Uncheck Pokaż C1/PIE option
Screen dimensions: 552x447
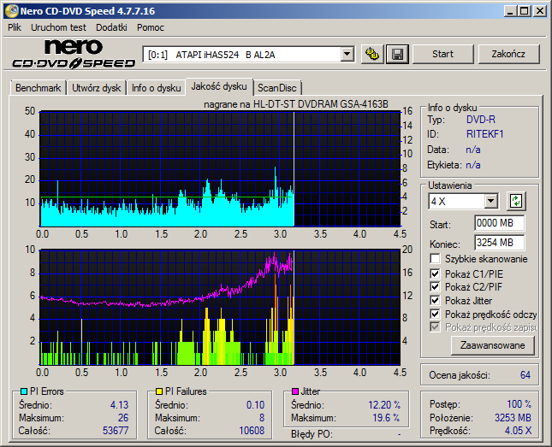point(435,273)
